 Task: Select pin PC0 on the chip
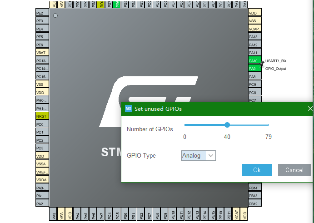42,124
